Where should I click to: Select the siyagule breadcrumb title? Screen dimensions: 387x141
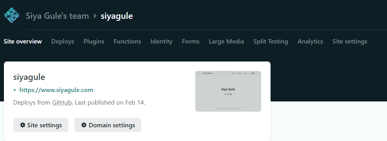(117, 16)
